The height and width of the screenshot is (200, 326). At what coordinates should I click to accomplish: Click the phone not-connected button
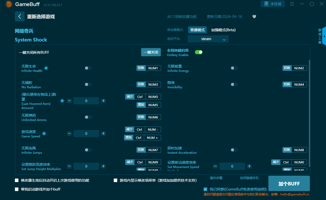tap(273, 4)
